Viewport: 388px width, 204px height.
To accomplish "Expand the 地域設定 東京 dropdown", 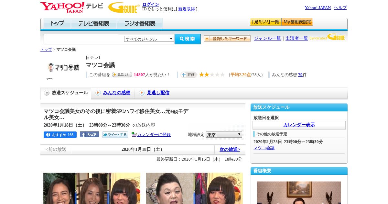I will [x=224, y=134].
